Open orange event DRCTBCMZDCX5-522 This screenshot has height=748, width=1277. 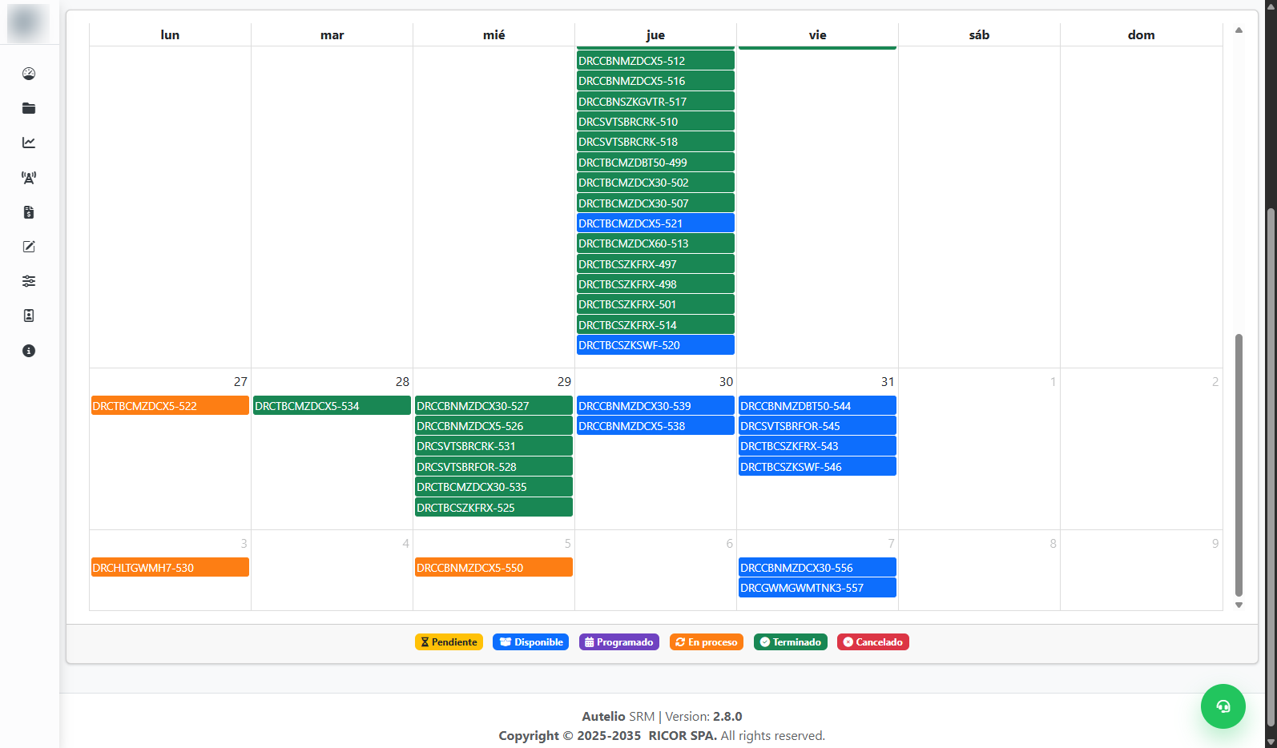point(170,406)
